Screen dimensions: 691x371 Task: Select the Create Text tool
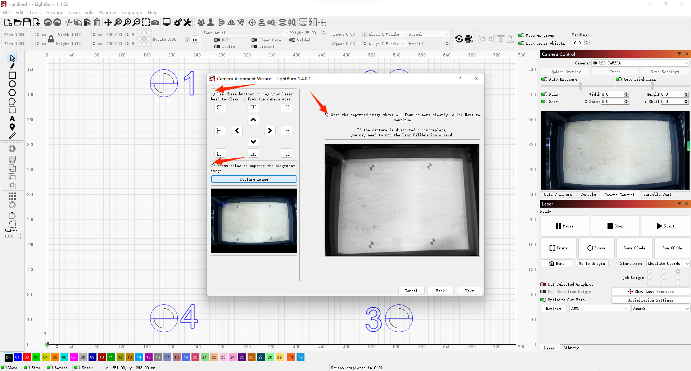[x=12, y=118]
